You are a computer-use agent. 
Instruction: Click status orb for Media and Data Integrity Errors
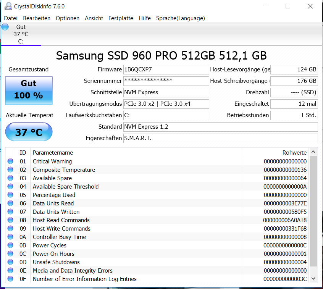[10, 270]
